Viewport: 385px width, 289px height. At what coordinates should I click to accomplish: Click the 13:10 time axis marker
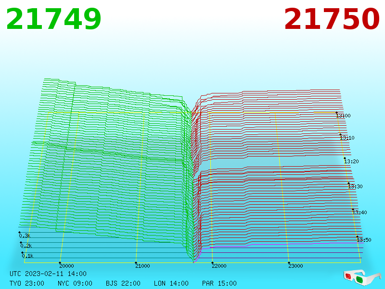(347, 138)
